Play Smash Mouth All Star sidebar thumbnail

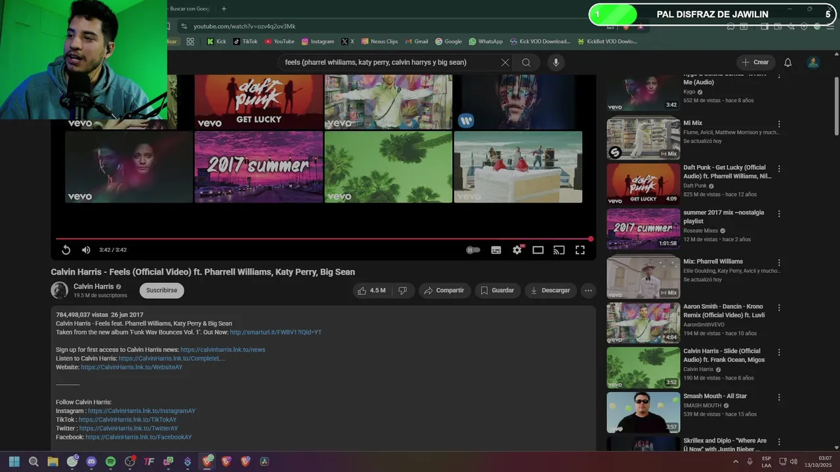click(x=643, y=412)
